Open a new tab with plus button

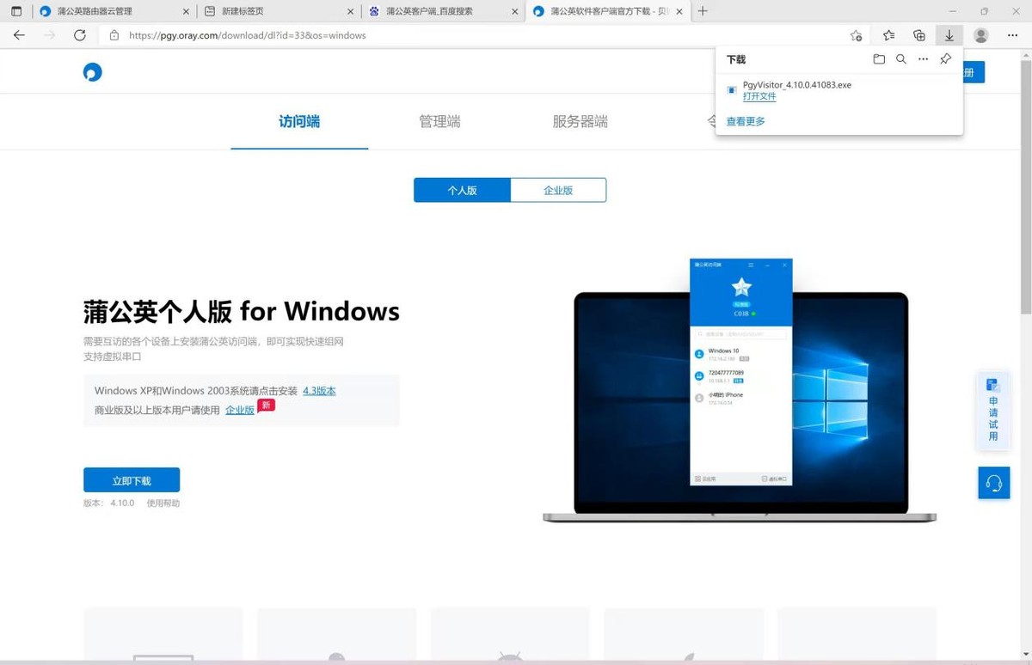(x=703, y=11)
